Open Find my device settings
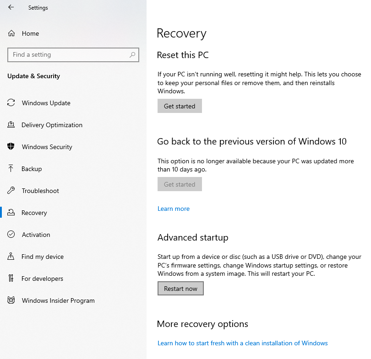The image size is (371, 359). [42, 257]
